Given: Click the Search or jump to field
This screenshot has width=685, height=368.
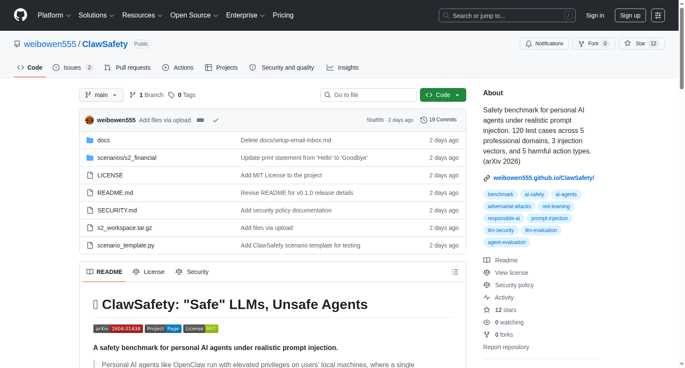Looking at the screenshot, I should pyautogui.click(x=507, y=15).
